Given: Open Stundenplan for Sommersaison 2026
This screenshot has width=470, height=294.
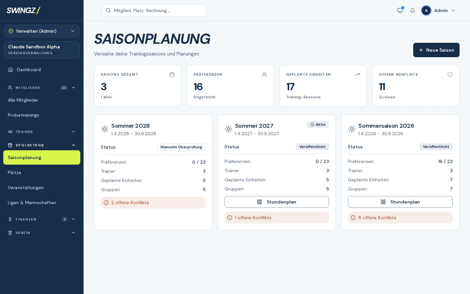Looking at the screenshot, I should click(400, 202).
